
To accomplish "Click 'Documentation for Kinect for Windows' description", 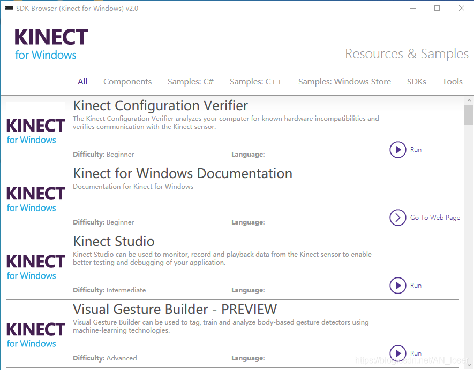I will click(x=133, y=187).
